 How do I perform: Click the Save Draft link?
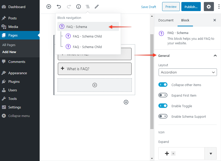149,7
